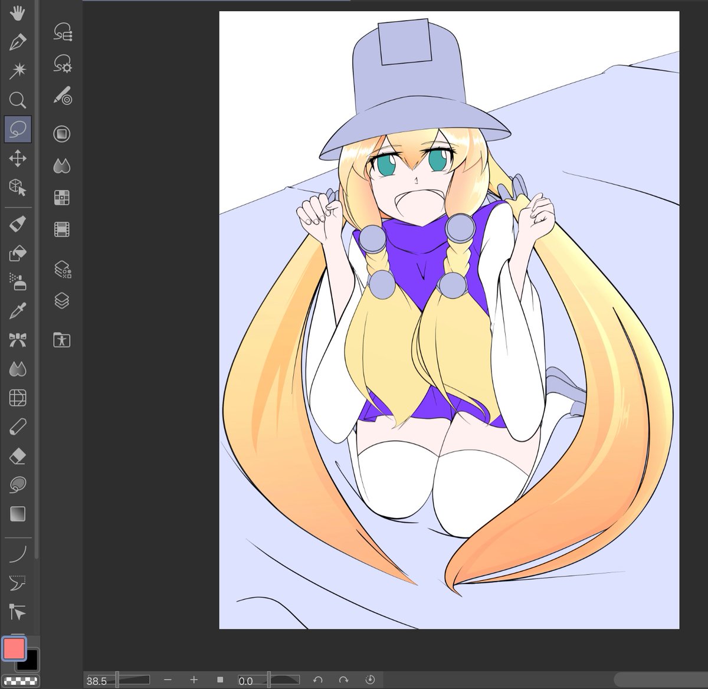Image resolution: width=708 pixels, height=689 pixels.
Task: Select the Hand (move view) tool
Action: click(18, 14)
